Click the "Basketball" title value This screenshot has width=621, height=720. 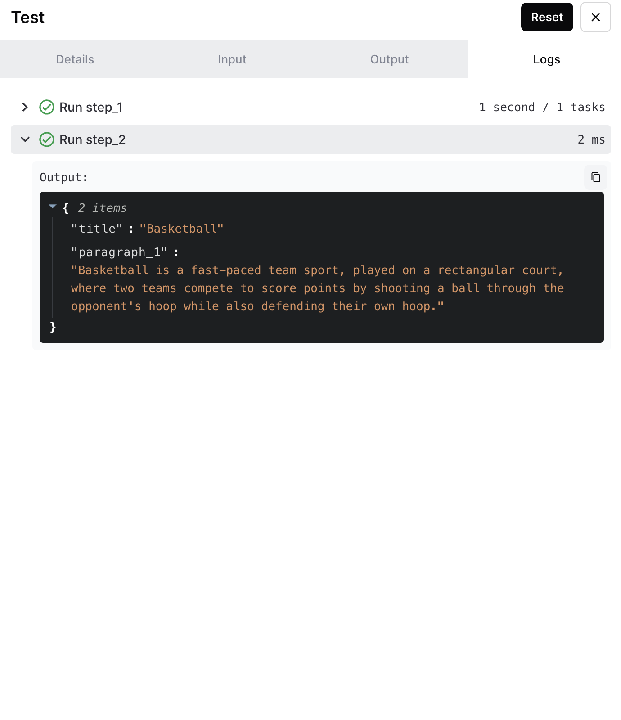click(x=181, y=229)
